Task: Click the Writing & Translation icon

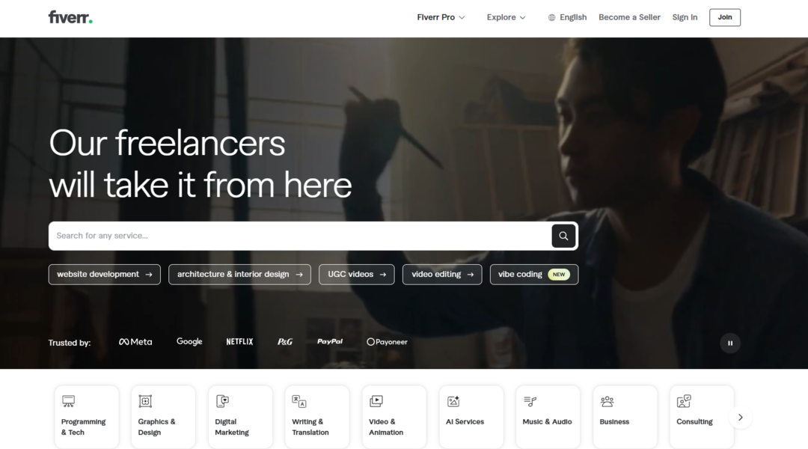Action: 299,401
